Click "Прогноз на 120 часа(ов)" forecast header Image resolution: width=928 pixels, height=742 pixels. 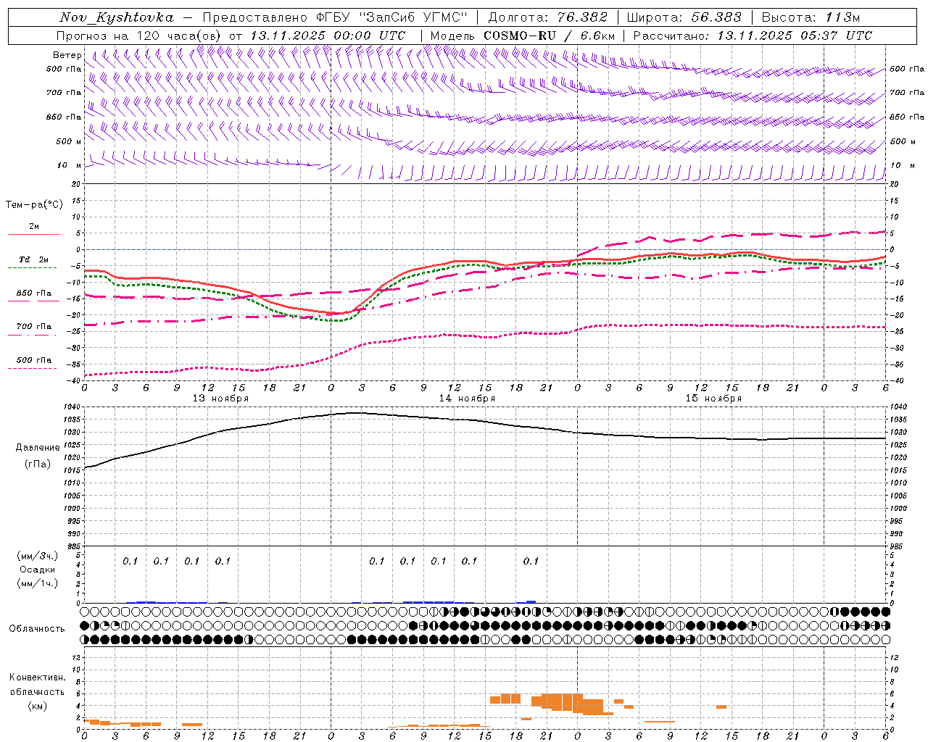click(139, 36)
